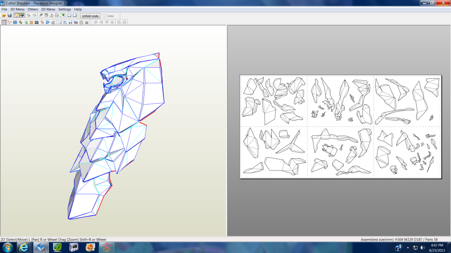
Task: Click the blue grid arrange parts icon
Action: click(65, 22)
